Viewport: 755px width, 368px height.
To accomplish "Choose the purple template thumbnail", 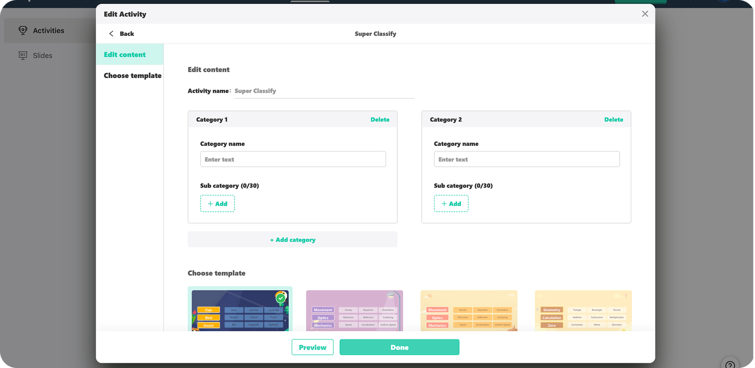I will (354, 310).
